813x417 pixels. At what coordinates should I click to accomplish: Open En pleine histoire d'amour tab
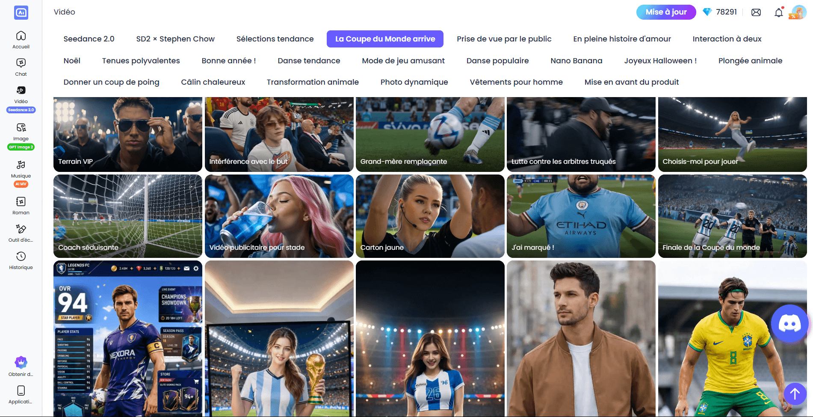[x=622, y=39]
